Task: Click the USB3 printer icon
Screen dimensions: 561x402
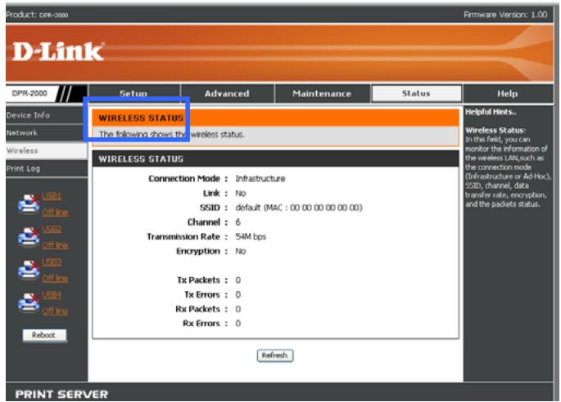Action: (x=29, y=270)
